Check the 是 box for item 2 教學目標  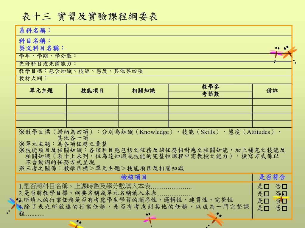click(267, 194)
